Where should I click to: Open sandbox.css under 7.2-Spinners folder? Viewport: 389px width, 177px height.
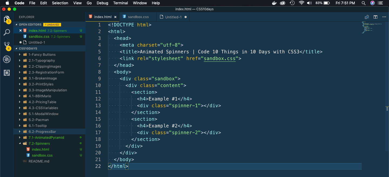coord(49,155)
